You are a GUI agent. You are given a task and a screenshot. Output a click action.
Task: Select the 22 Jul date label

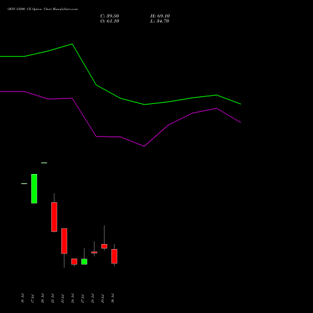pos(53,298)
